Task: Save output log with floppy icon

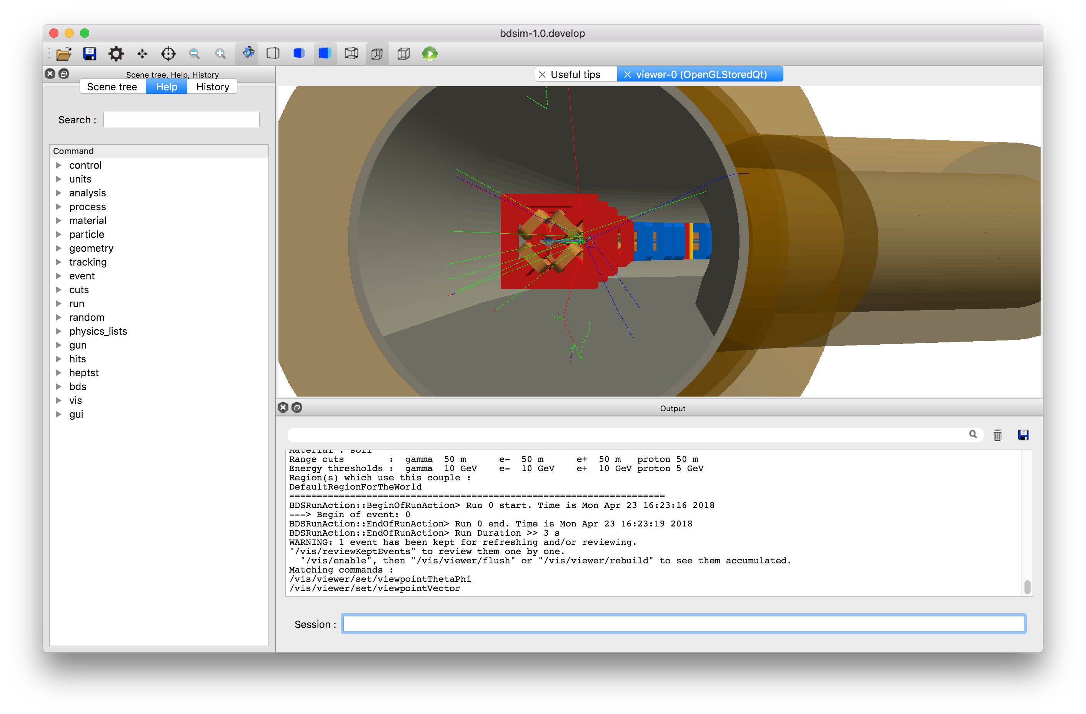Action: [1023, 435]
